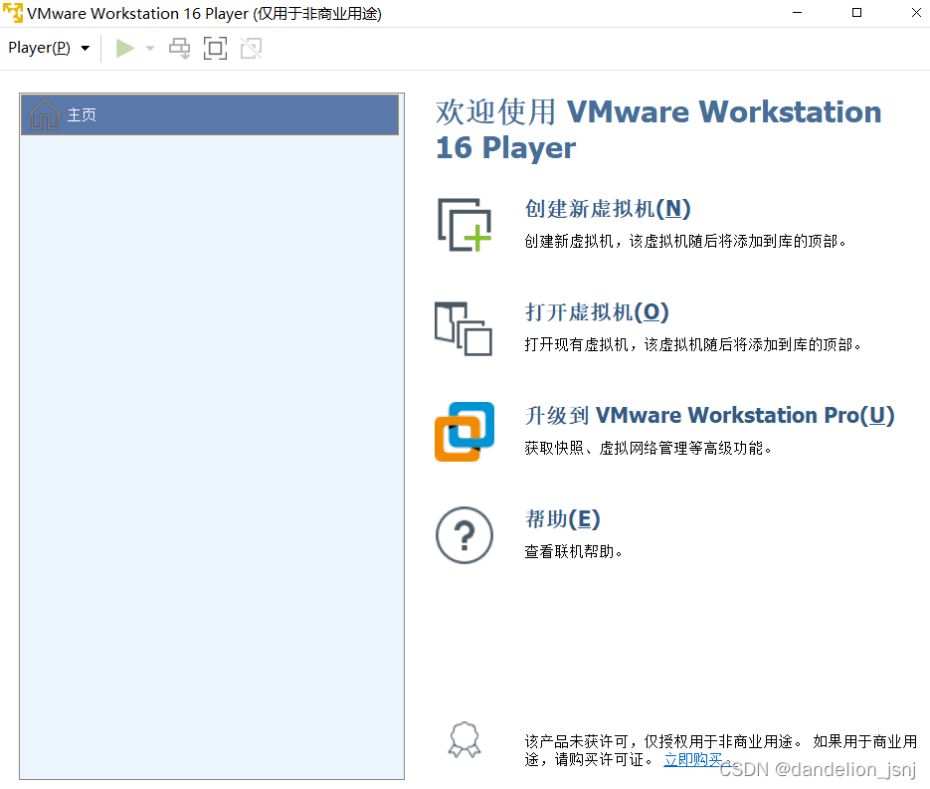Minimize the VMware Player window
The width and height of the screenshot is (930, 789).
[x=797, y=13]
